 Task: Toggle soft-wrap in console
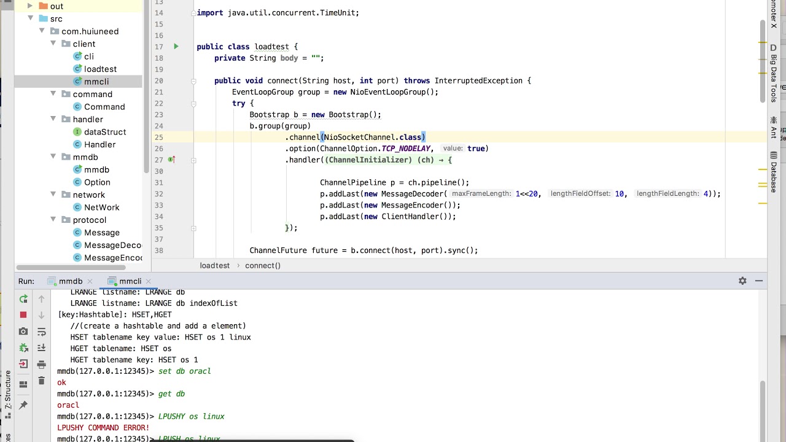41,331
